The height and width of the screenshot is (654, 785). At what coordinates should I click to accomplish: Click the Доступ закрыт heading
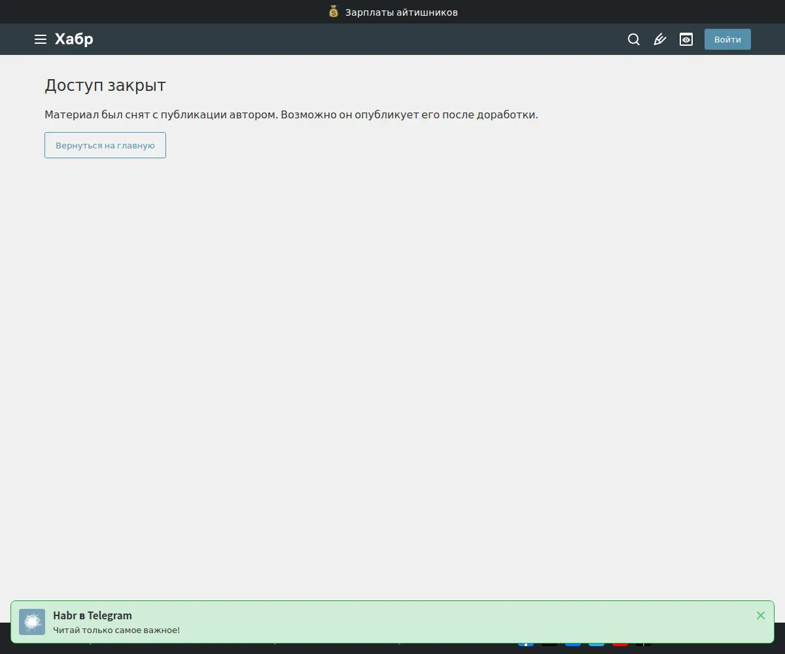tap(105, 85)
